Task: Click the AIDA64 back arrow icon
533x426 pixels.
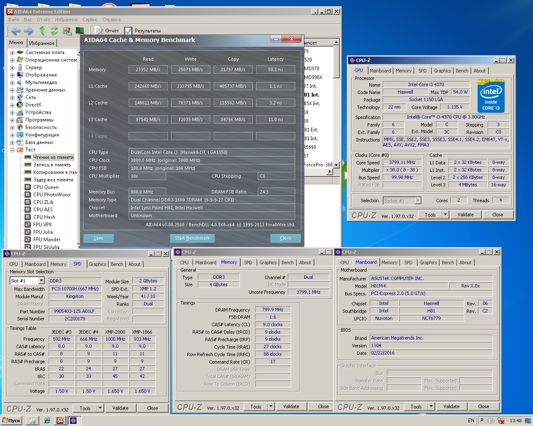Action: [16, 31]
